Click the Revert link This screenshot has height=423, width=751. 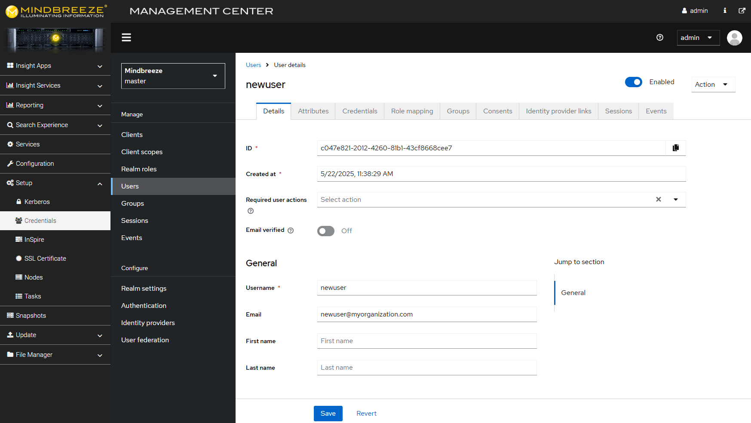click(366, 414)
